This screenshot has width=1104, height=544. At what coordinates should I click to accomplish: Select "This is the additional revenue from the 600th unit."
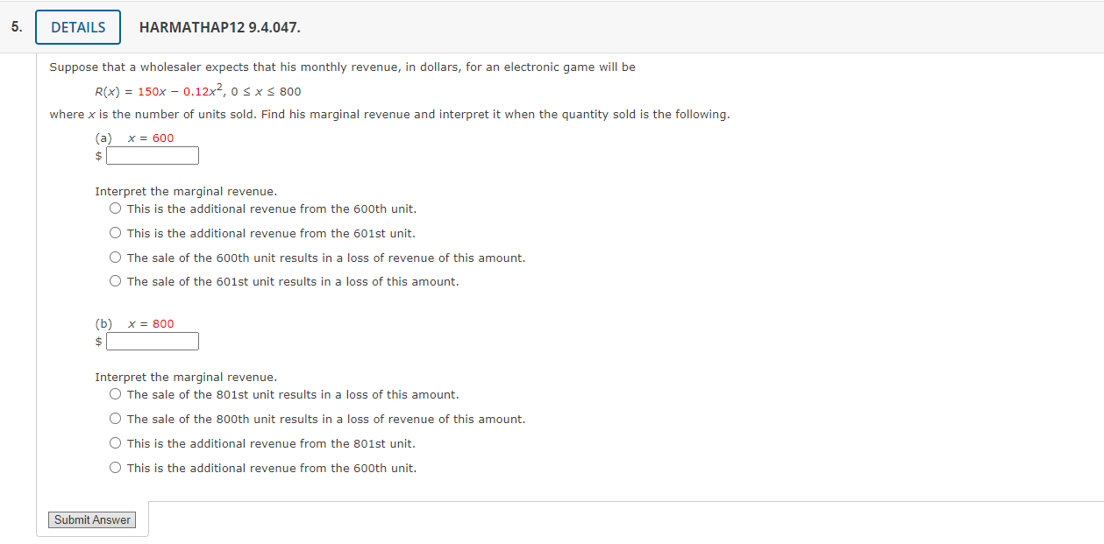[115, 208]
